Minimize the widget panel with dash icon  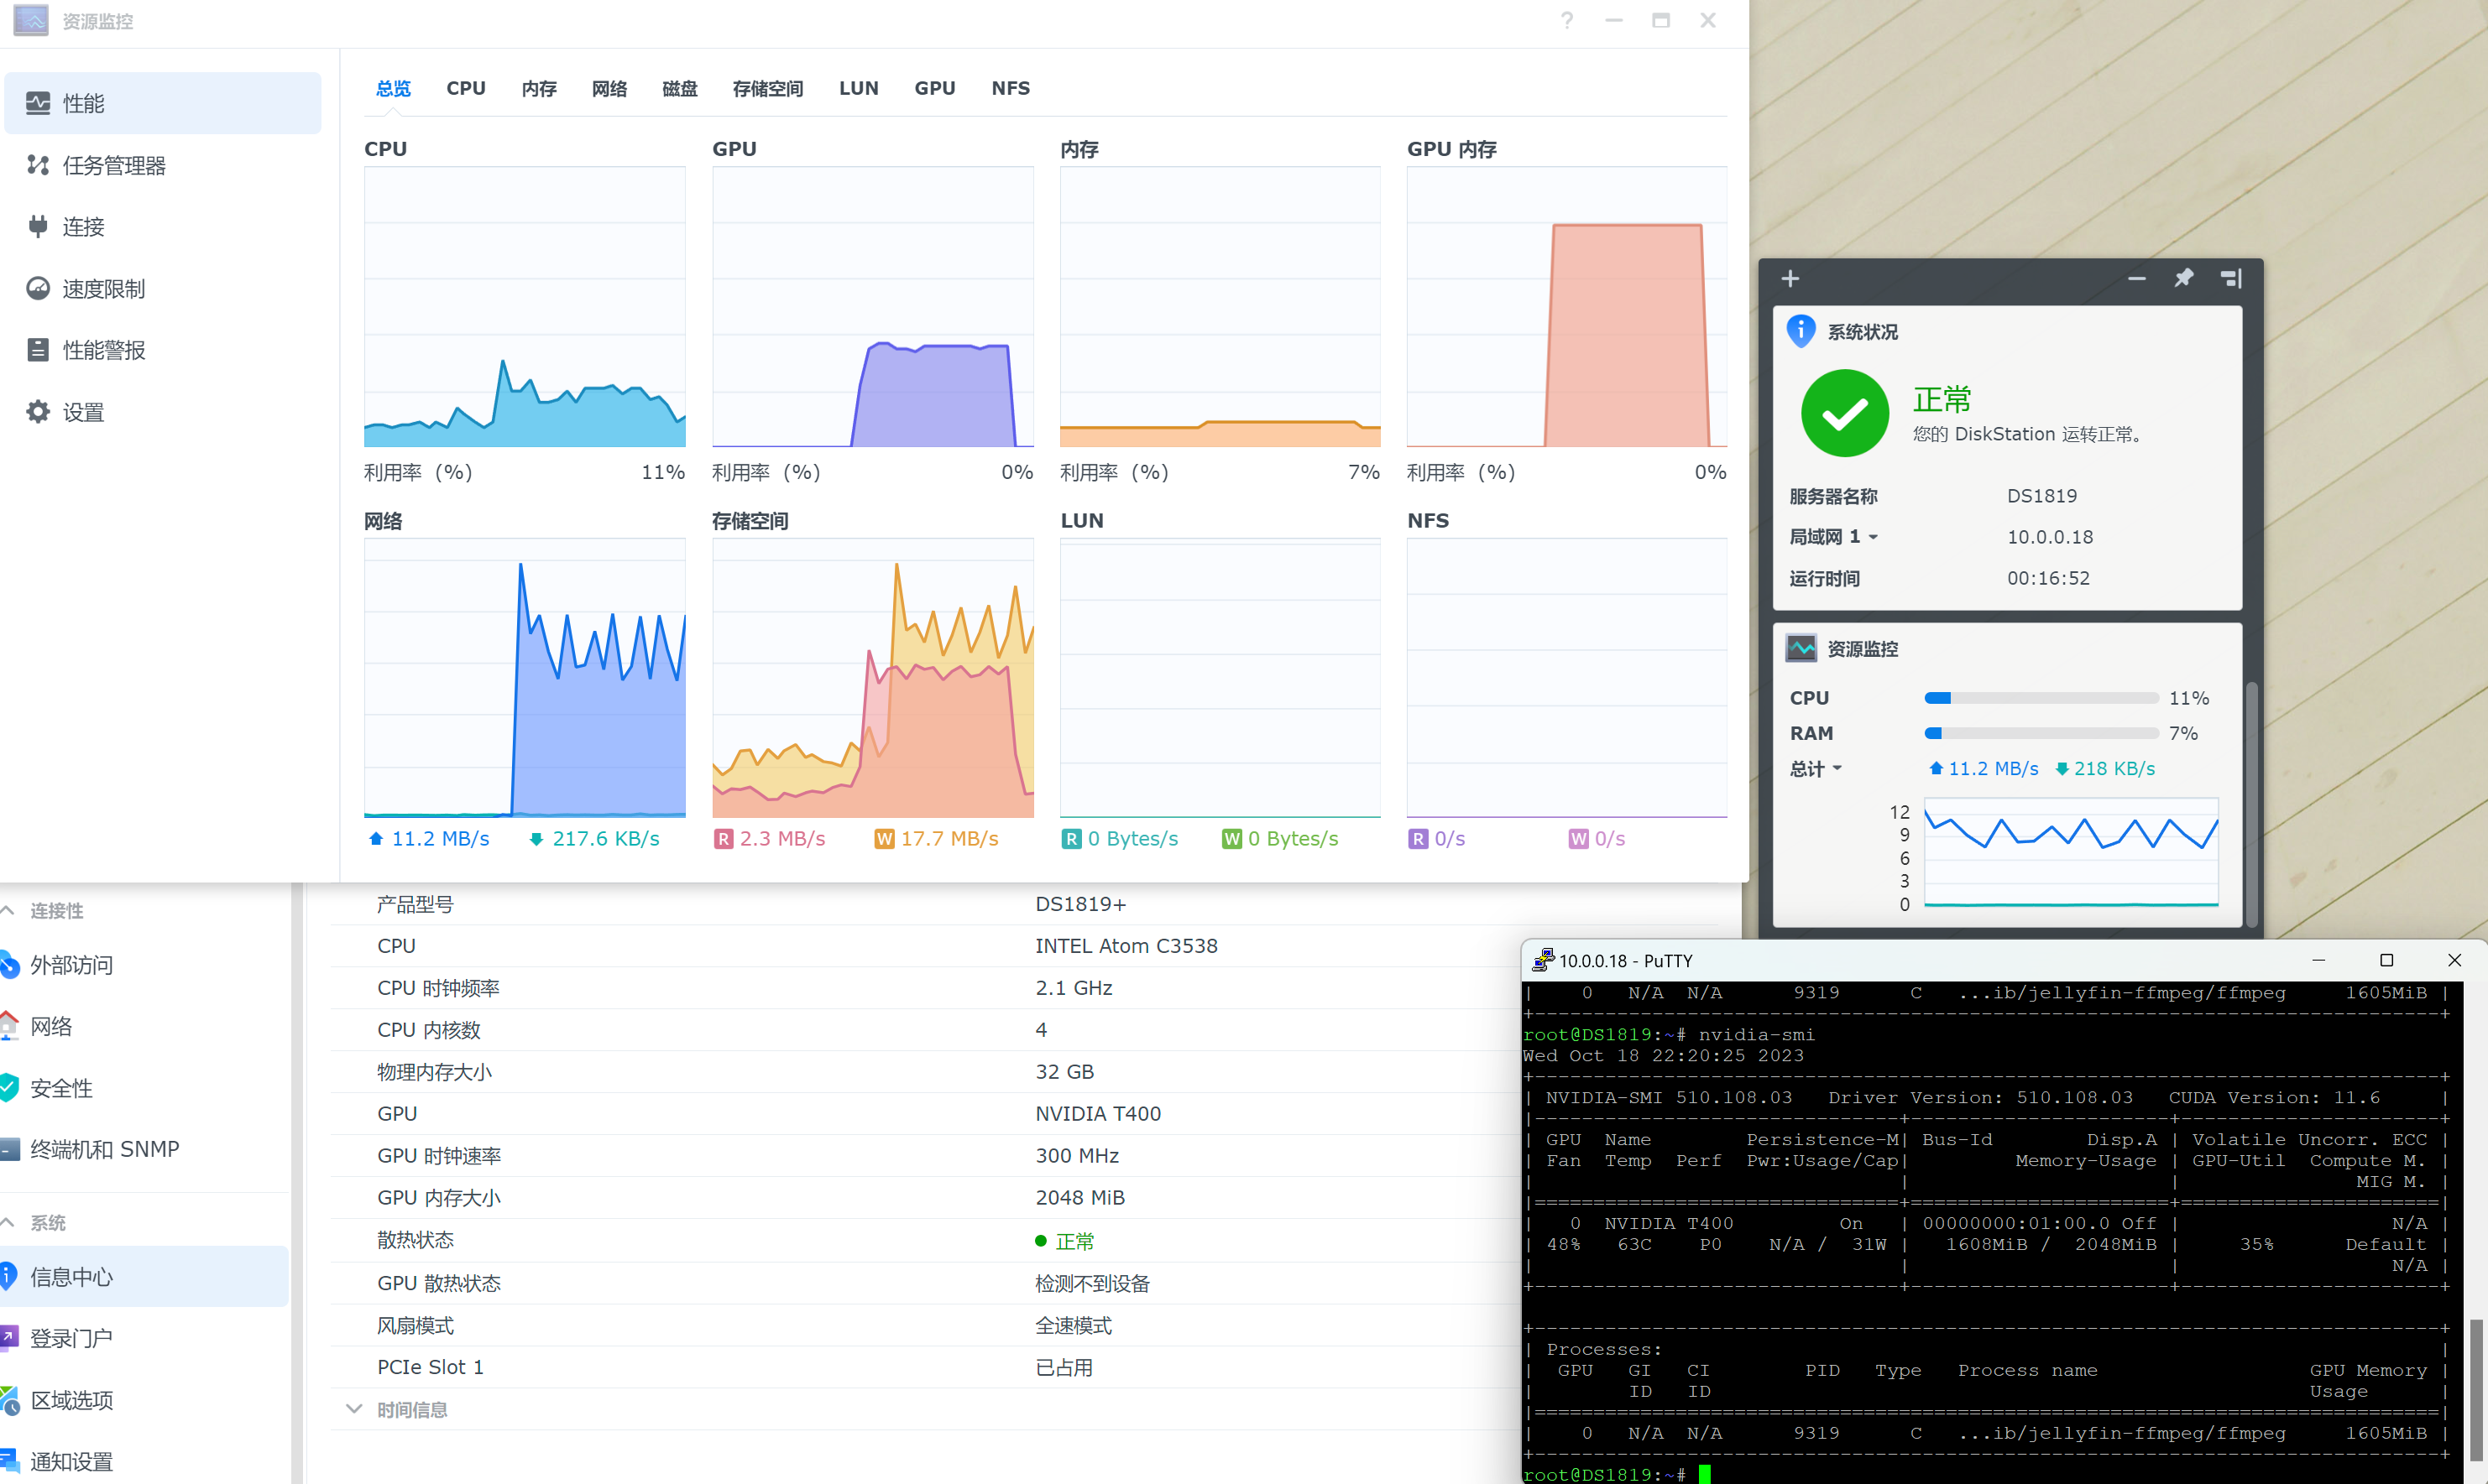click(x=2137, y=278)
